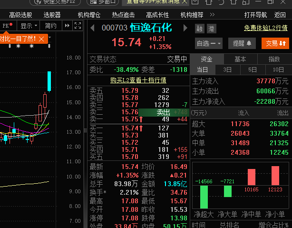Click the small dropdown arrow right of the orange tooltip
The image size is (292, 228).
50,37
